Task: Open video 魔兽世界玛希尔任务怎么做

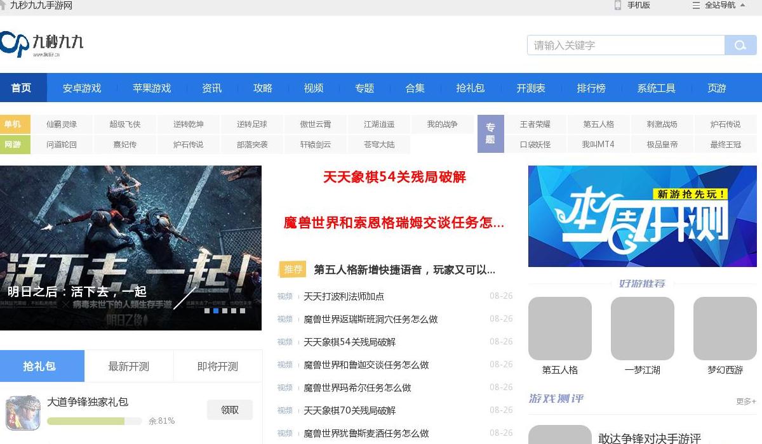Action: (x=358, y=388)
